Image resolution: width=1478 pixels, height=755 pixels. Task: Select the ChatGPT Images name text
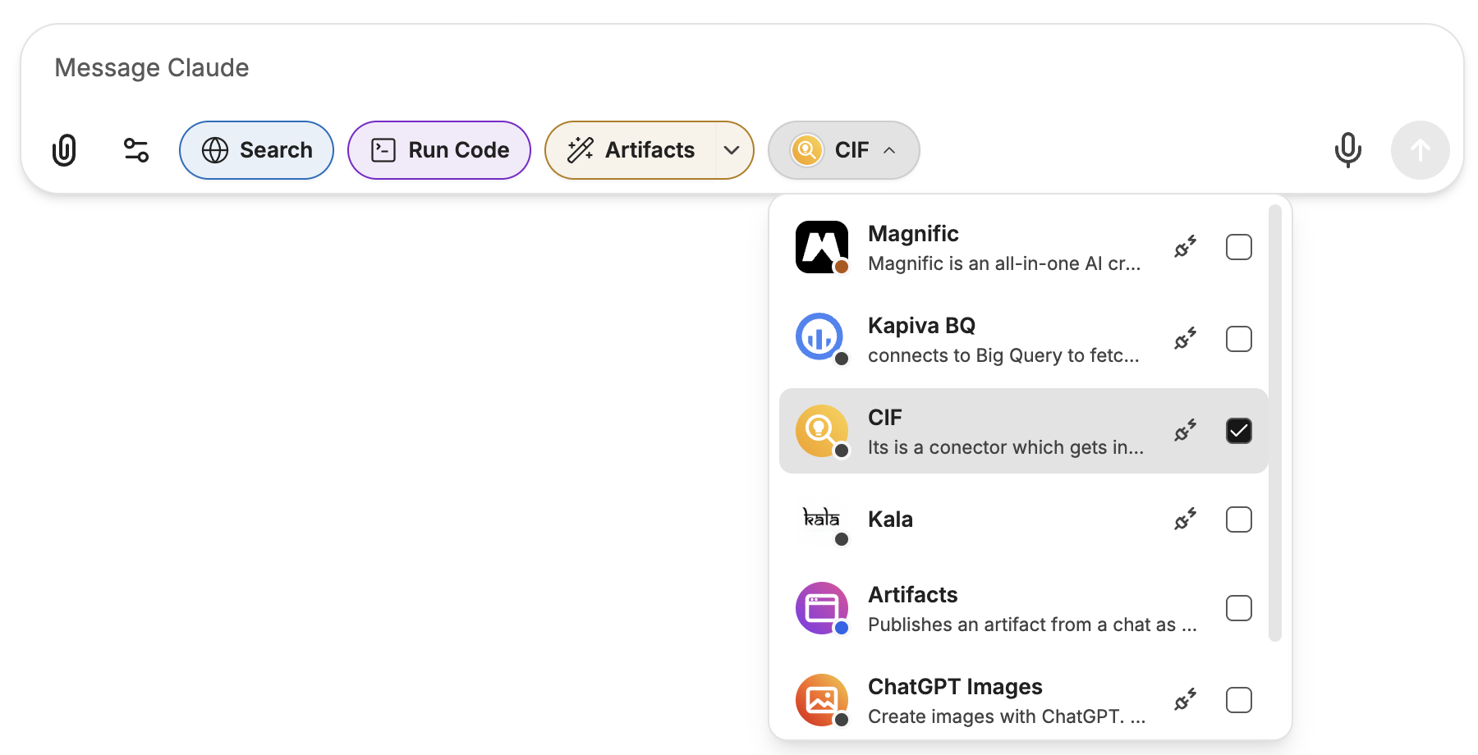click(955, 687)
